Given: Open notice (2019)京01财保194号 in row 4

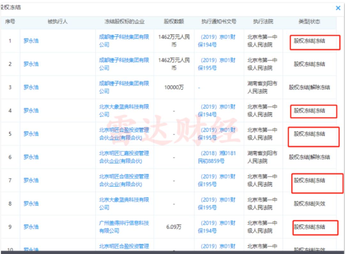Looking at the screenshot, I should 217,111.
